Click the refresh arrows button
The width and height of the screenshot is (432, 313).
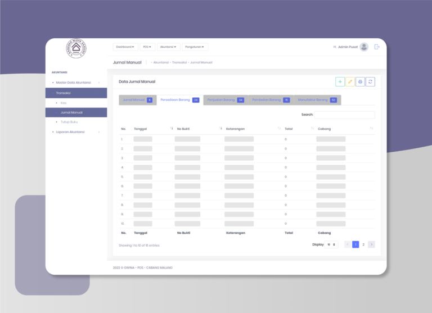coord(370,81)
